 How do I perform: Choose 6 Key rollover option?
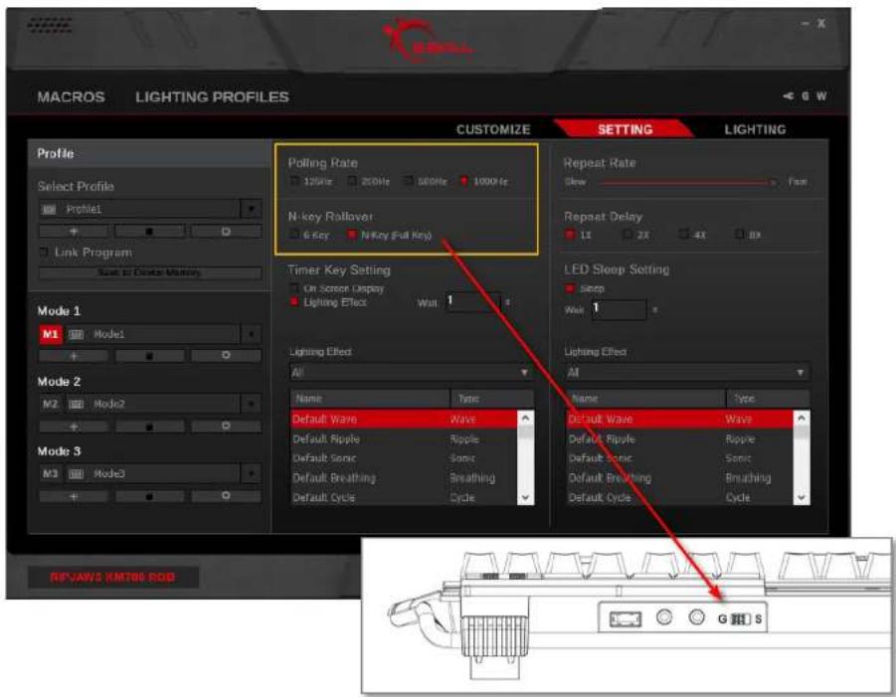294,235
